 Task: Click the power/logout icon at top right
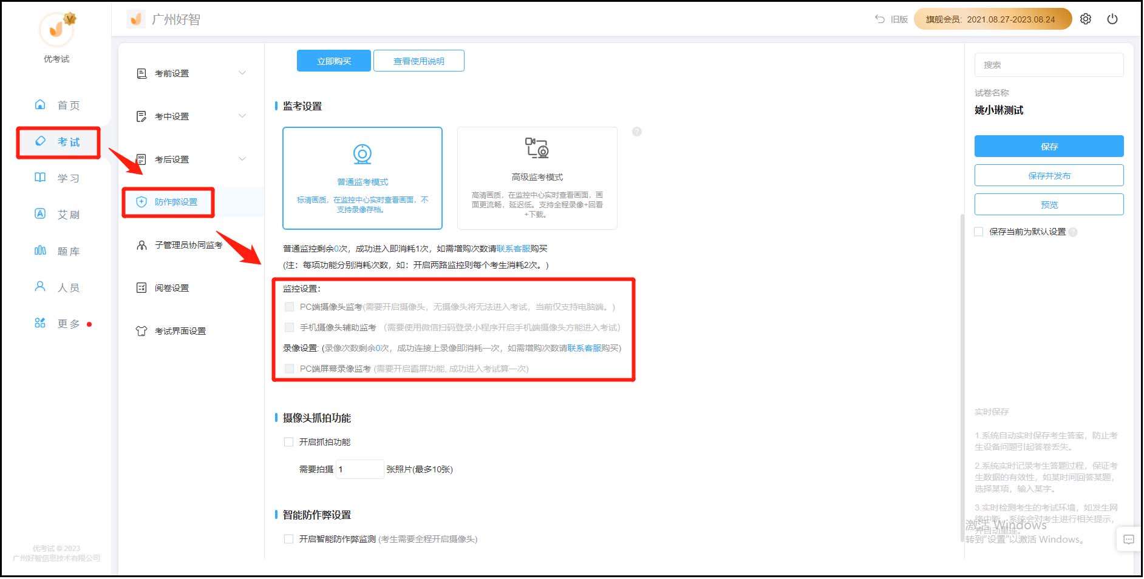click(1112, 19)
